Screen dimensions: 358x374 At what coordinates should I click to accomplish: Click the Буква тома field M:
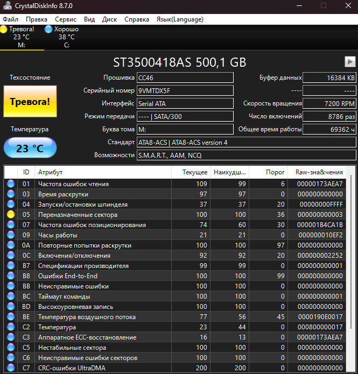coord(185,129)
